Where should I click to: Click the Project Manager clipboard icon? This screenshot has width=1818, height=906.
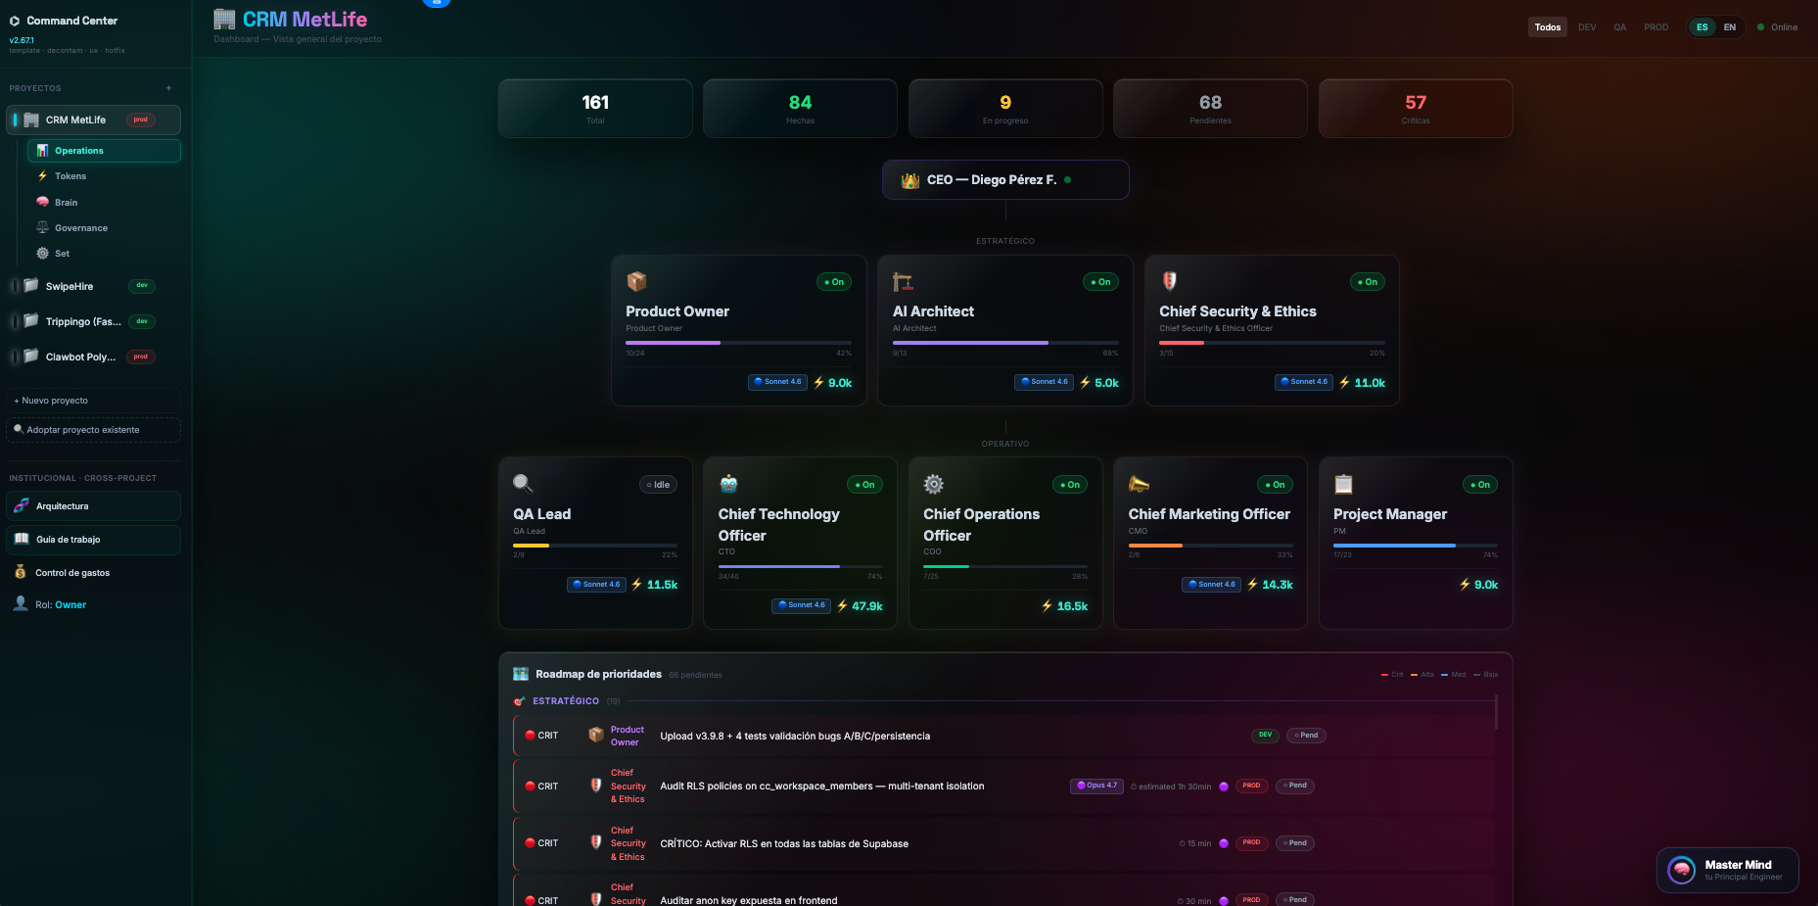pos(1343,484)
